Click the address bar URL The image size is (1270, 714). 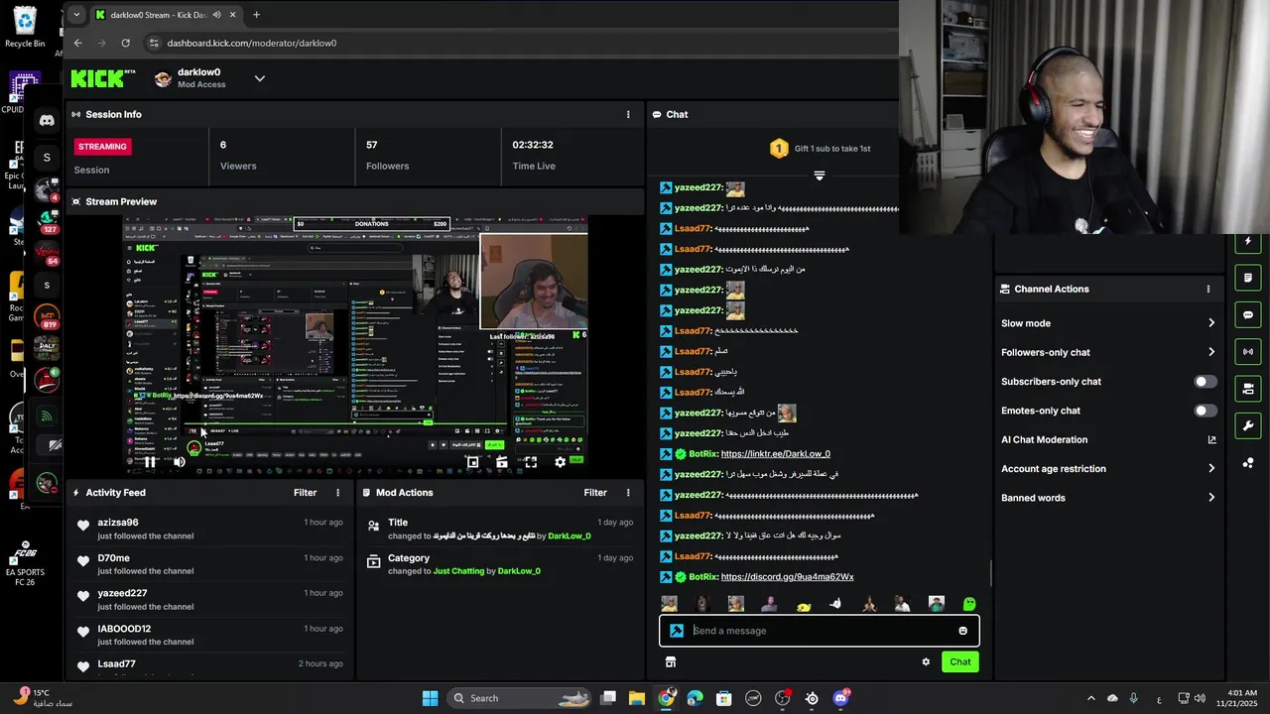coord(252,44)
